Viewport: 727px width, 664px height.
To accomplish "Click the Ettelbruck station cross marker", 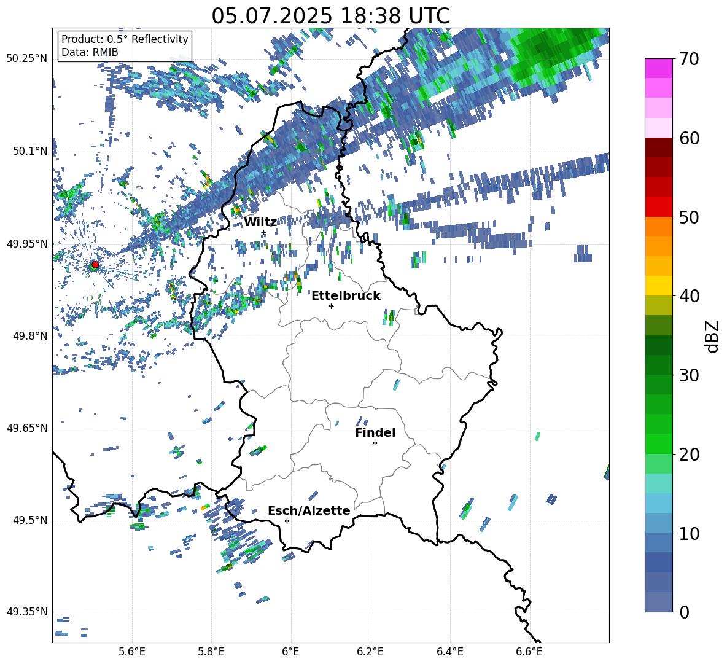I will click(331, 306).
